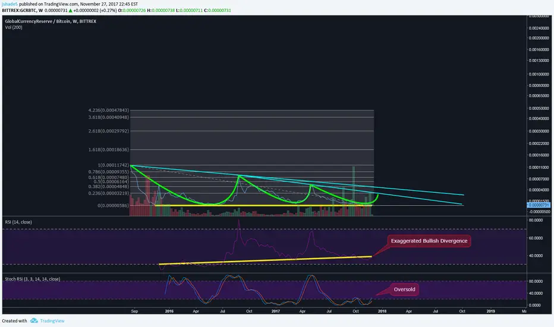
Task: Click the BITTREX:GCRBTC, W ticker text
Action: click(22, 11)
